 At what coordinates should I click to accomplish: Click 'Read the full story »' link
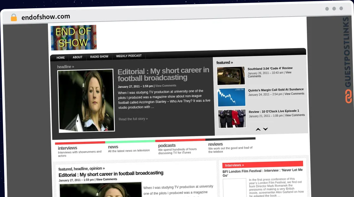(x=133, y=119)
